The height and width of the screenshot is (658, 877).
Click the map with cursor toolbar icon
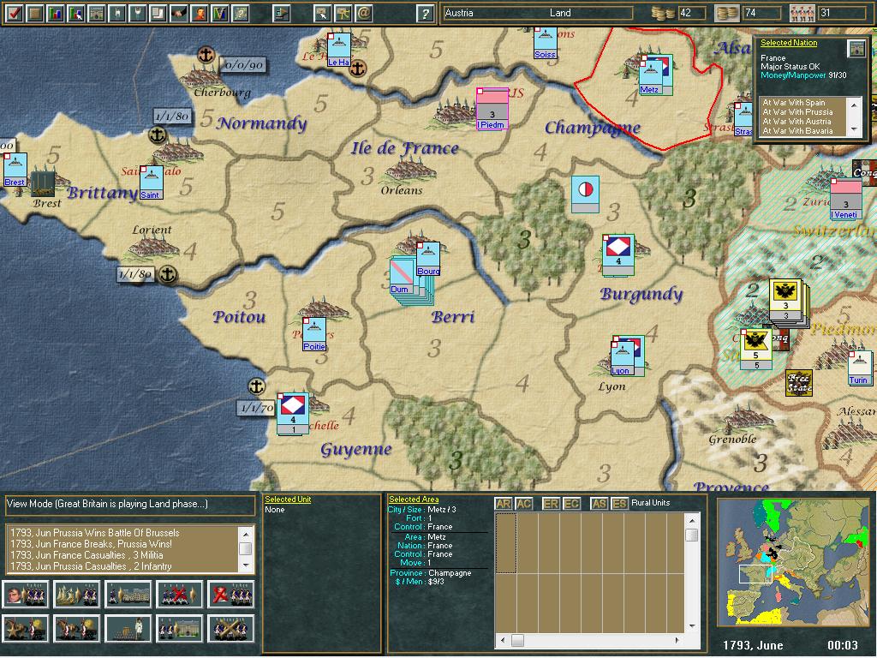point(322,13)
